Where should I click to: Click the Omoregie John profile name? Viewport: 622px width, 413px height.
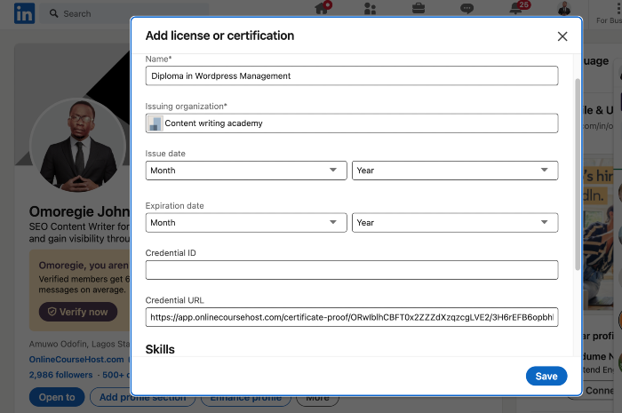coord(79,211)
